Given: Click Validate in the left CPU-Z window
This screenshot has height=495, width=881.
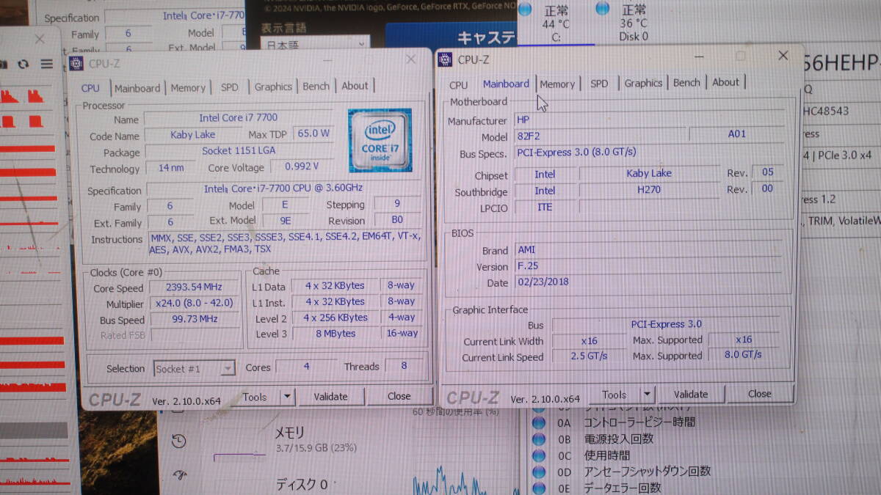Looking at the screenshot, I should (x=330, y=396).
